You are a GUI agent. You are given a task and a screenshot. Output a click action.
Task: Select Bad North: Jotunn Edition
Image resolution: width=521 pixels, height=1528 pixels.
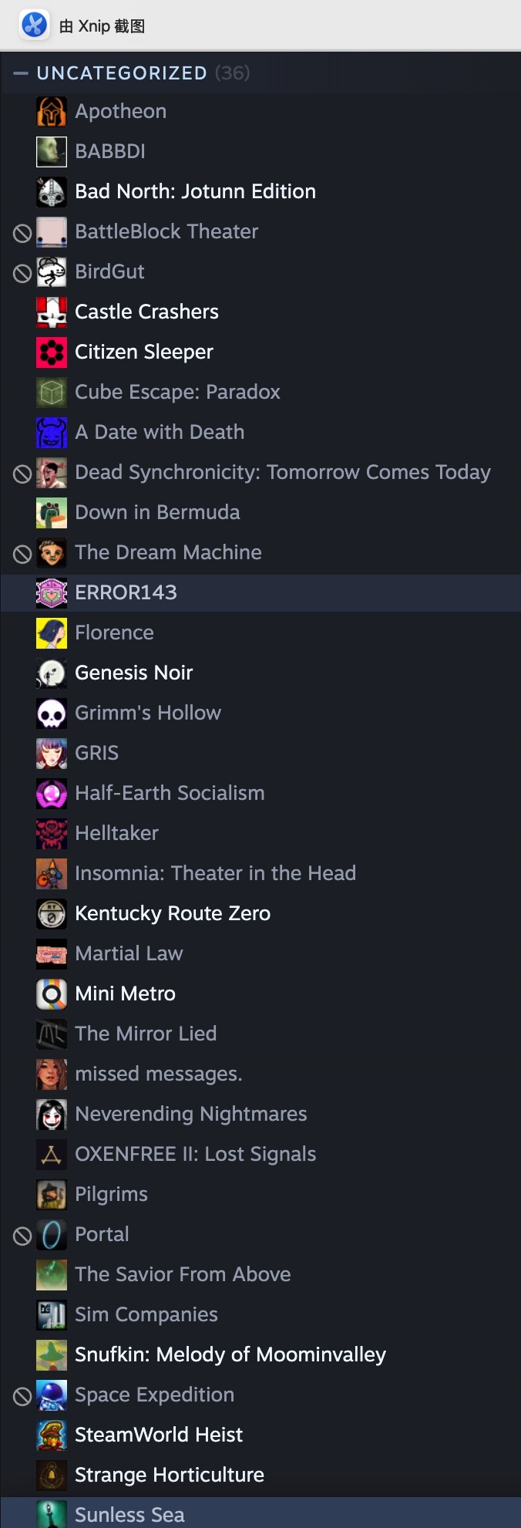click(195, 191)
